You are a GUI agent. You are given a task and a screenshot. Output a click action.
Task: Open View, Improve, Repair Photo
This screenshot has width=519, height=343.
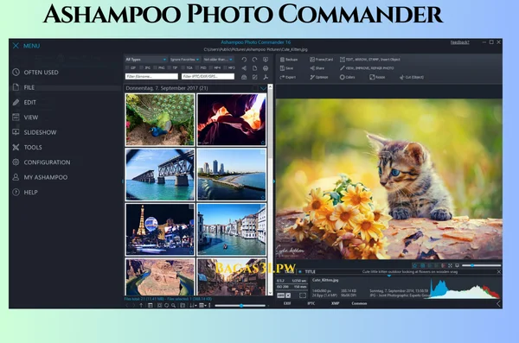tap(367, 68)
